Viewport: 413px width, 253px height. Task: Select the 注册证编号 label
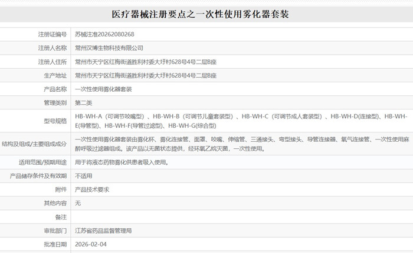click(53, 34)
